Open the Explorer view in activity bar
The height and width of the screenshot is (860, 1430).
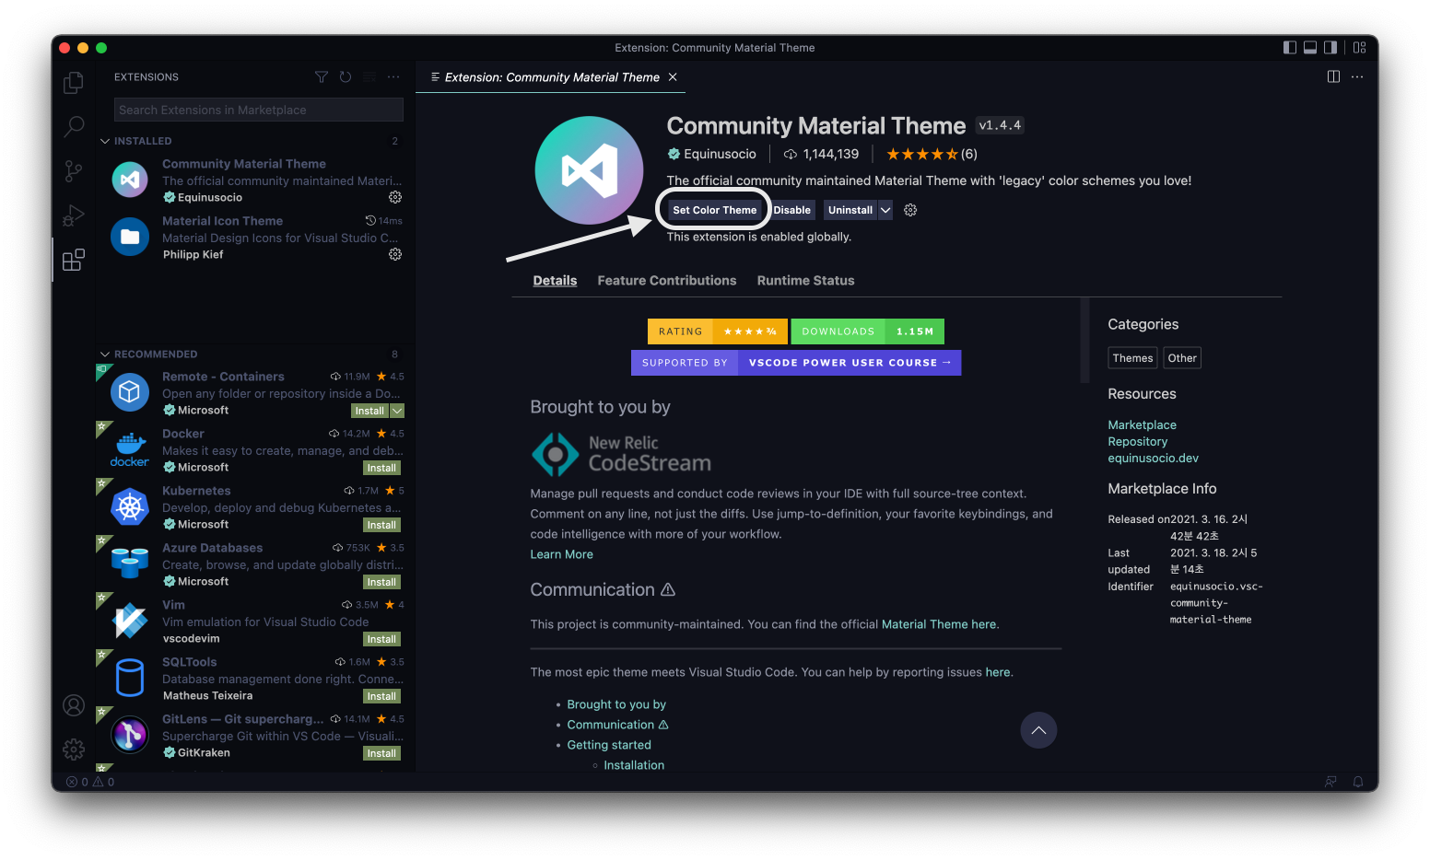click(x=74, y=83)
